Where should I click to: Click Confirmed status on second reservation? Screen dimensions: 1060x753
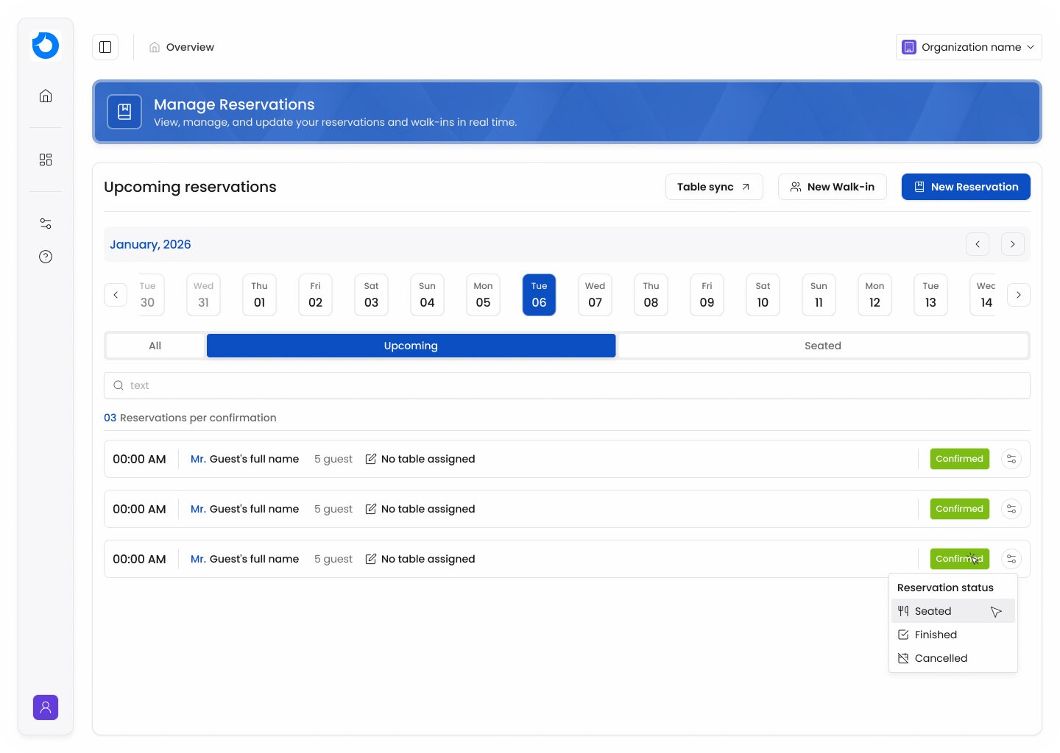[x=960, y=509]
